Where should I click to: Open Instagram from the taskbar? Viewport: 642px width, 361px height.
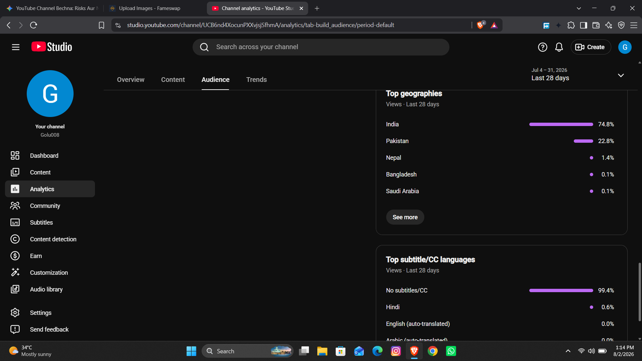click(396, 351)
